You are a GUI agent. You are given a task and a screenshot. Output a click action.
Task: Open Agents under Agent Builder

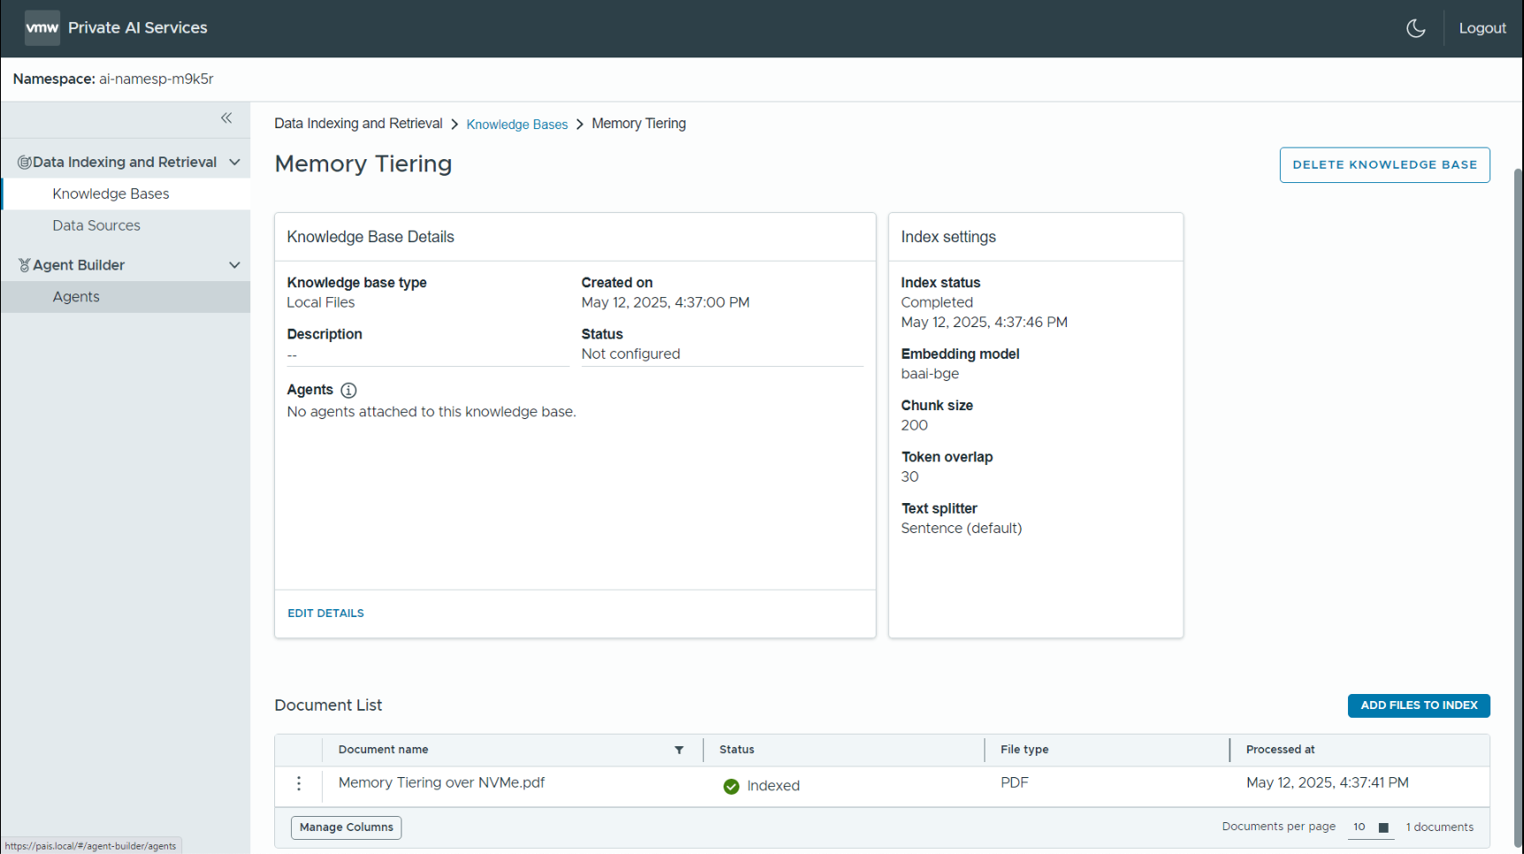(x=75, y=296)
